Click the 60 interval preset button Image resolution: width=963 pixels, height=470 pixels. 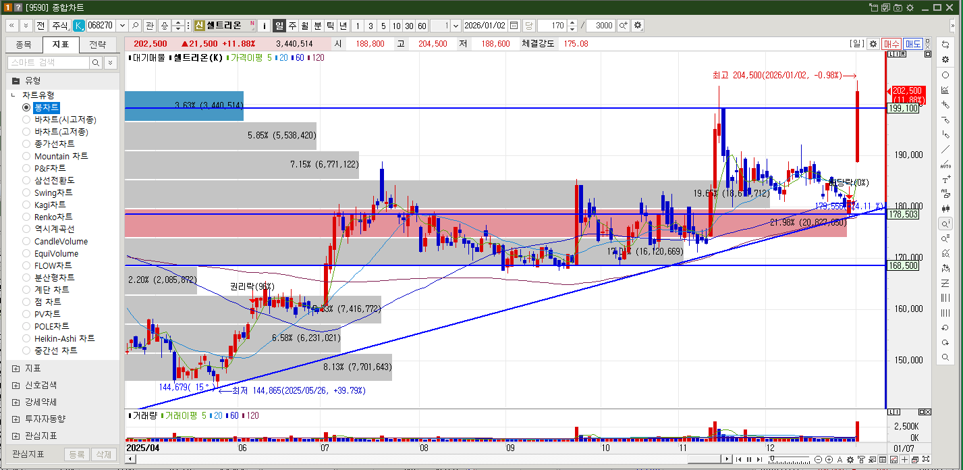pyautogui.click(x=422, y=26)
